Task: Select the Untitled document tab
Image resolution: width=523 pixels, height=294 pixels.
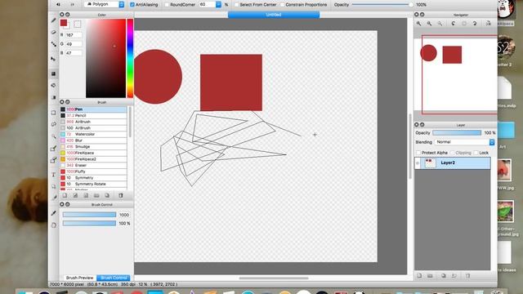Action: 274,15
